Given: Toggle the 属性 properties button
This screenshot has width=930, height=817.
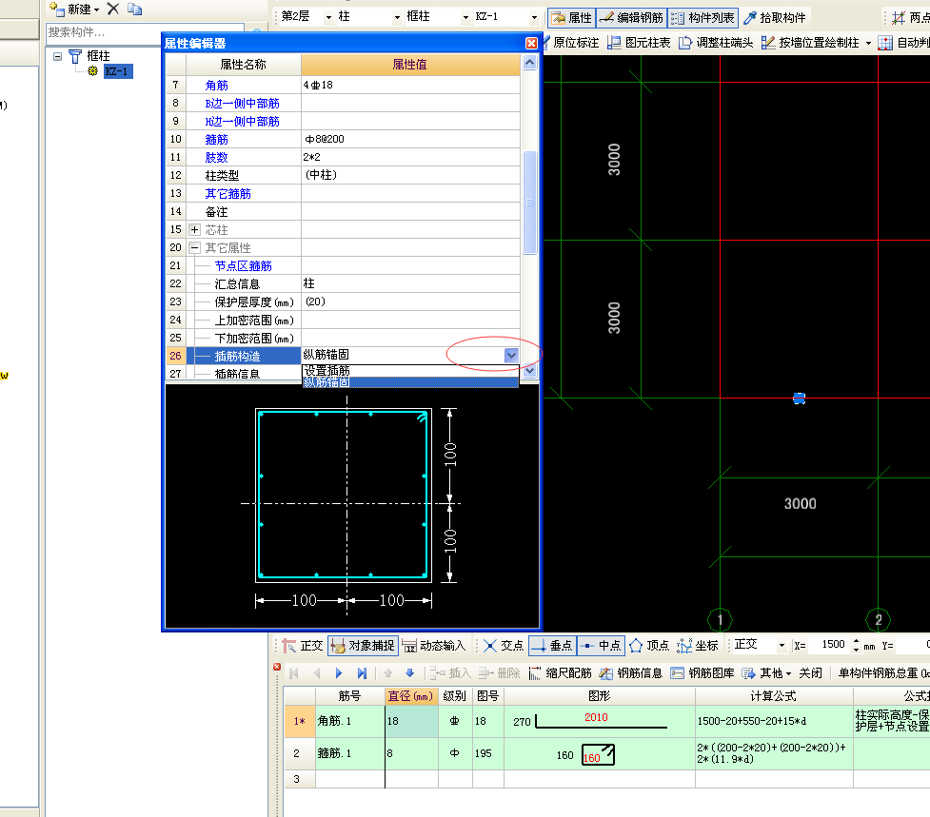Looking at the screenshot, I should click(571, 18).
